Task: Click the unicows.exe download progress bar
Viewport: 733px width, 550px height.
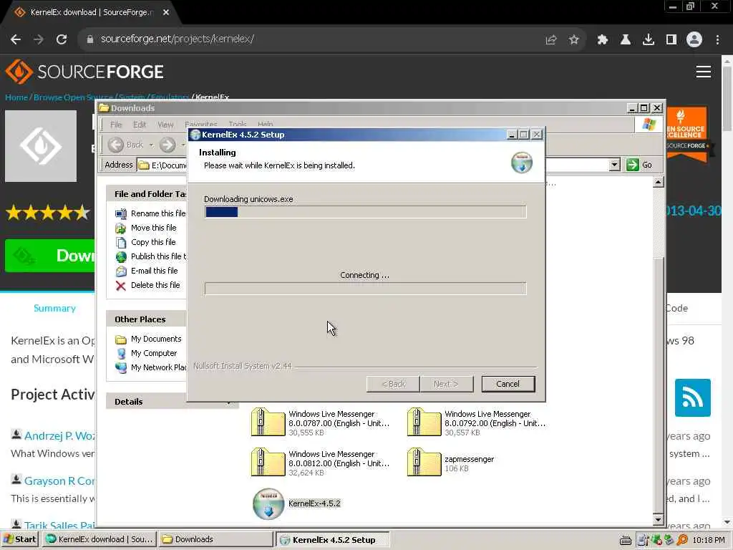Action: point(366,212)
